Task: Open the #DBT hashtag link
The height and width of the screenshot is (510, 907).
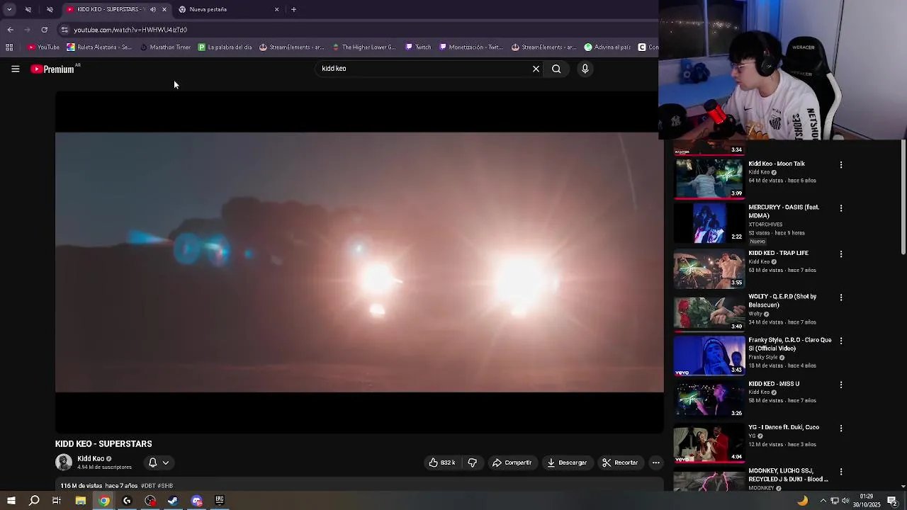Action: pyautogui.click(x=148, y=486)
